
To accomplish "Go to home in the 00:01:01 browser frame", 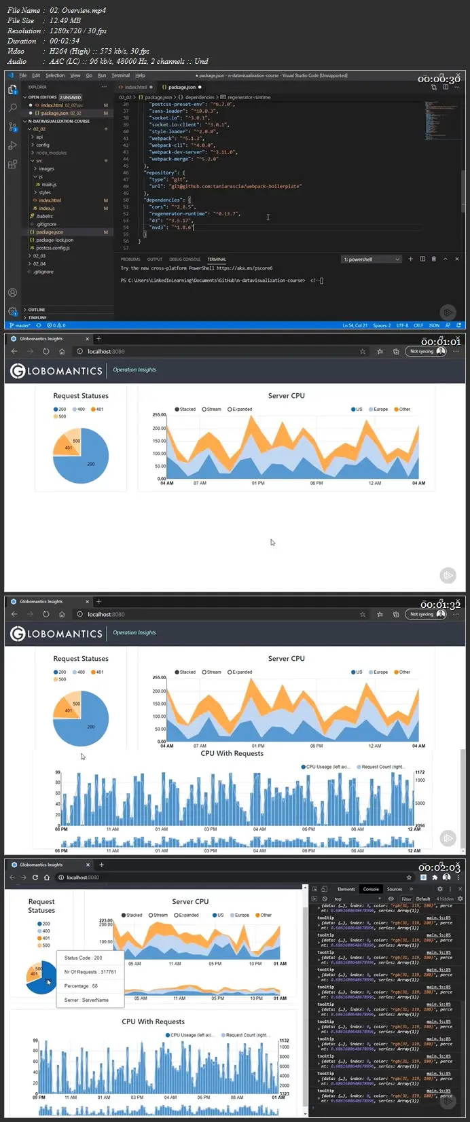I will [61, 351].
